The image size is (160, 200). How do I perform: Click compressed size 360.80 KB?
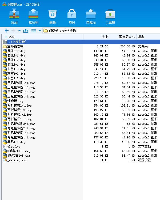127,46
